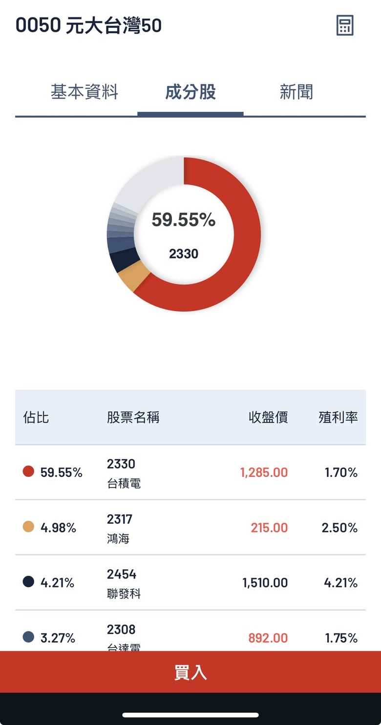381x725 pixels.
Task: Click the 收盤價 column header
Action: 268,417
